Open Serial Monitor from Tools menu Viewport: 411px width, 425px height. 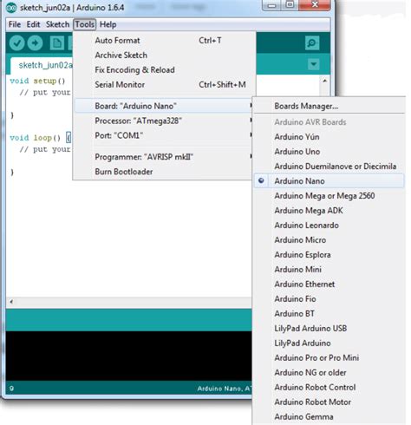point(164,84)
